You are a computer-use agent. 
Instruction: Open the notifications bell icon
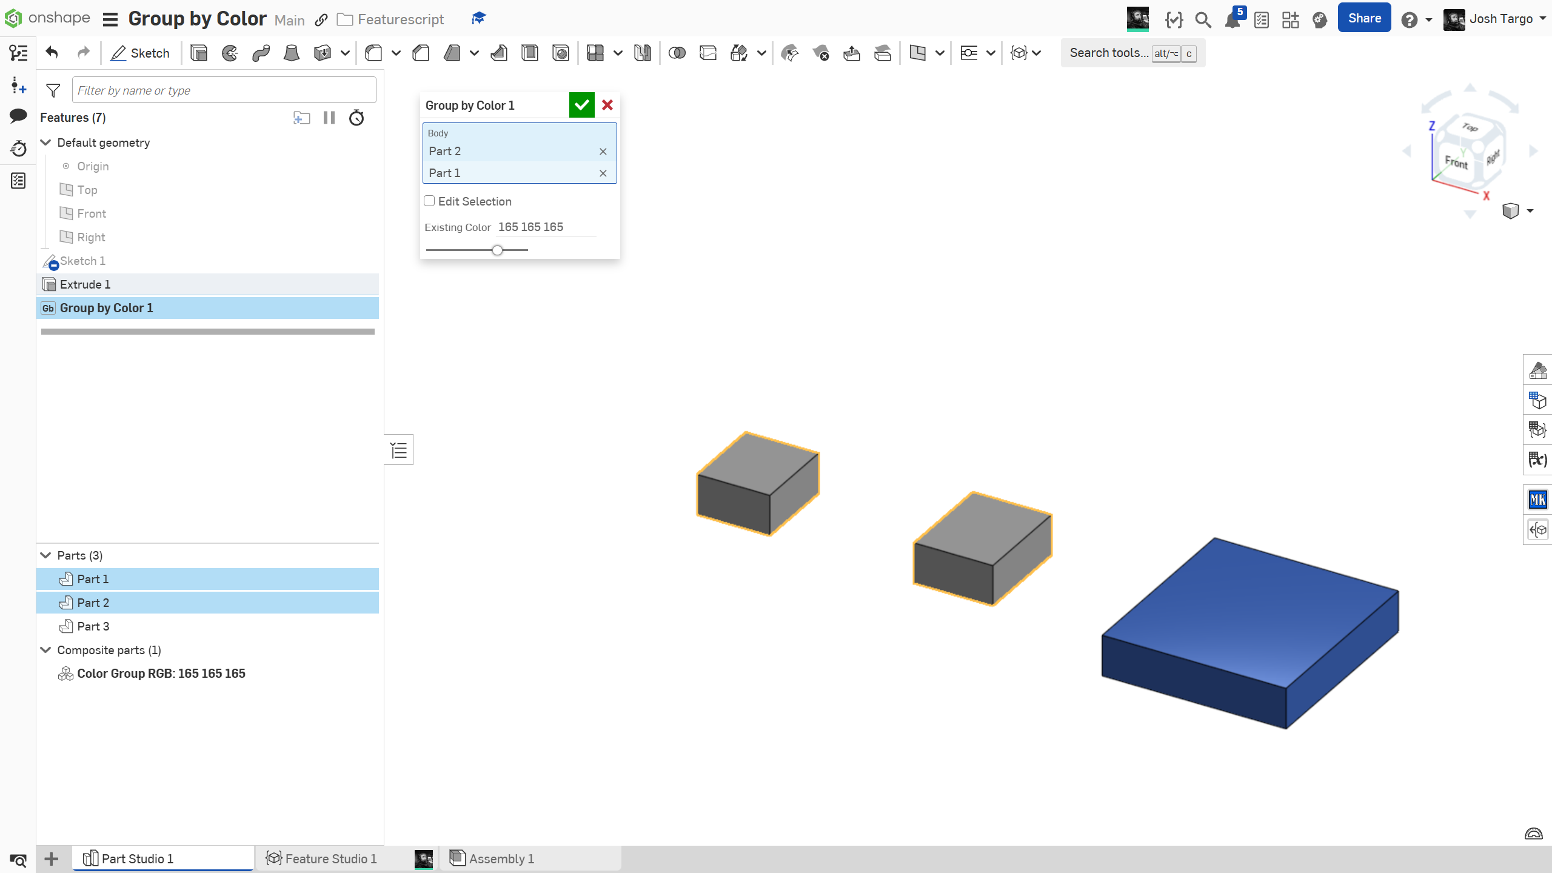1233,19
